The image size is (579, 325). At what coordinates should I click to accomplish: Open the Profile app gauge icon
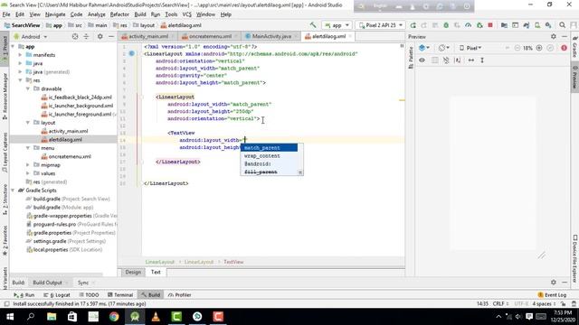(469, 25)
